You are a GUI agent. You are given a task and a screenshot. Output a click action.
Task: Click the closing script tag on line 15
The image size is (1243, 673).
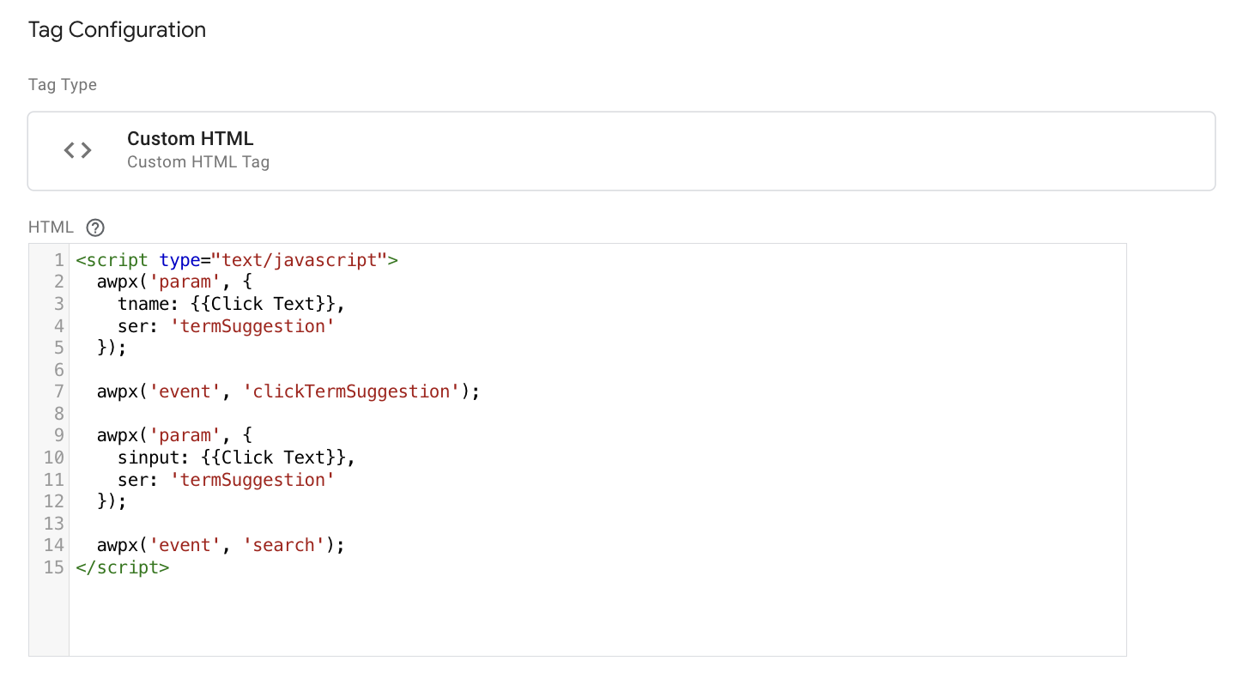pos(123,567)
